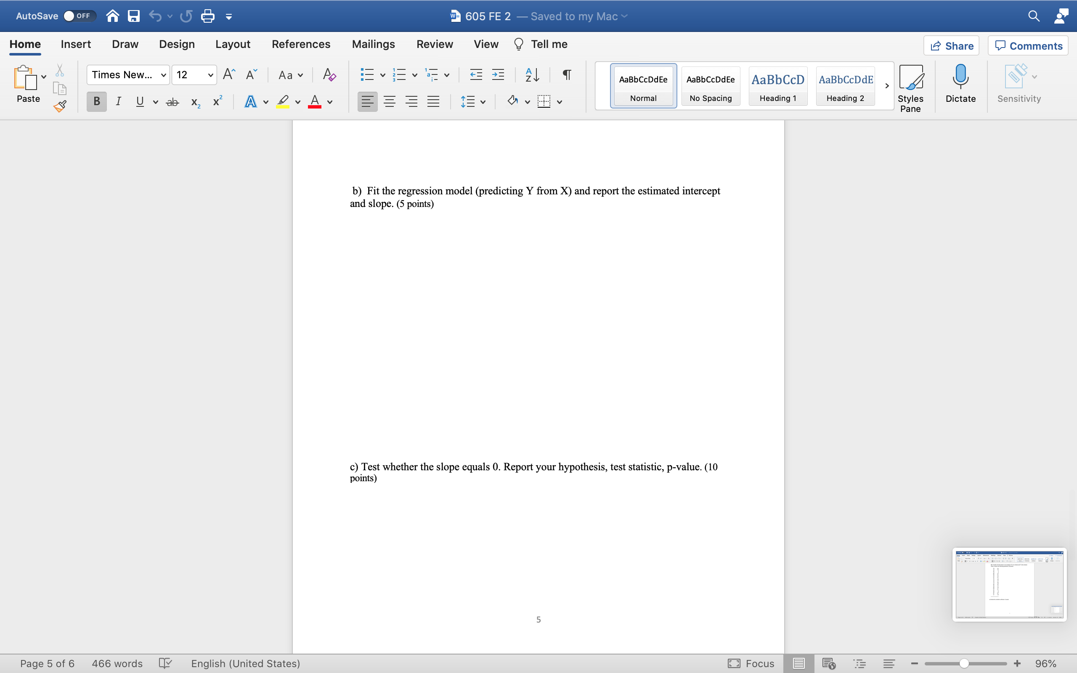This screenshot has height=673, width=1077.
Task: Toggle Bold formatting off
Action: click(x=95, y=101)
